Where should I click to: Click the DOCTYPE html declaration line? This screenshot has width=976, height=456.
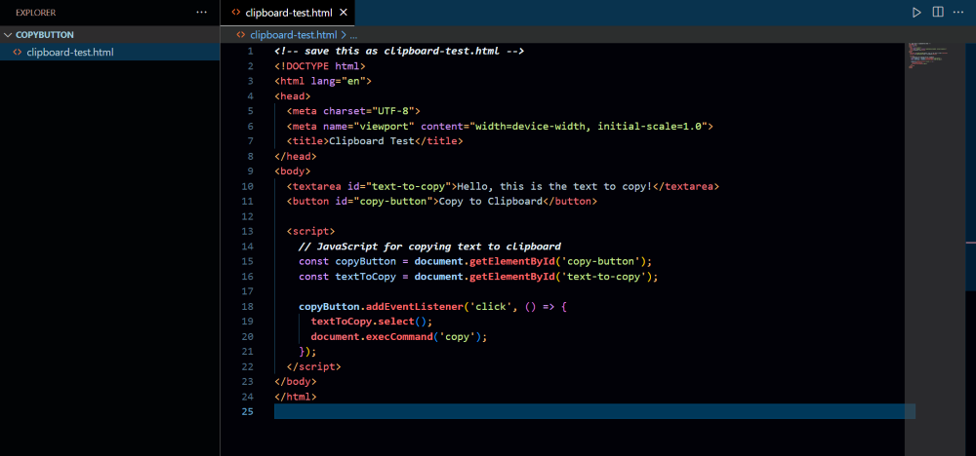point(320,66)
